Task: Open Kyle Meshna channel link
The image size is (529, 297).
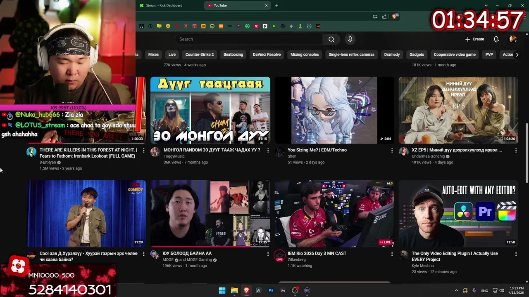Action: [x=422, y=266]
